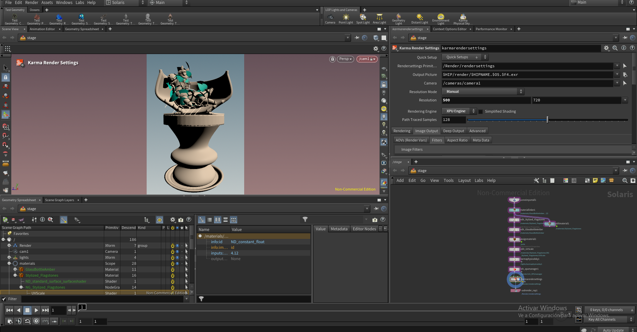The image size is (637, 332).
Task: Add a Point Light from the shelf
Action: (x=346, y=19)
